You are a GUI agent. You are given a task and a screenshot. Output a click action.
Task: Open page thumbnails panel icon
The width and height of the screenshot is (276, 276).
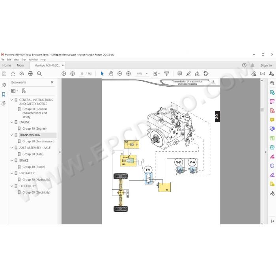(x=4, y=85)
